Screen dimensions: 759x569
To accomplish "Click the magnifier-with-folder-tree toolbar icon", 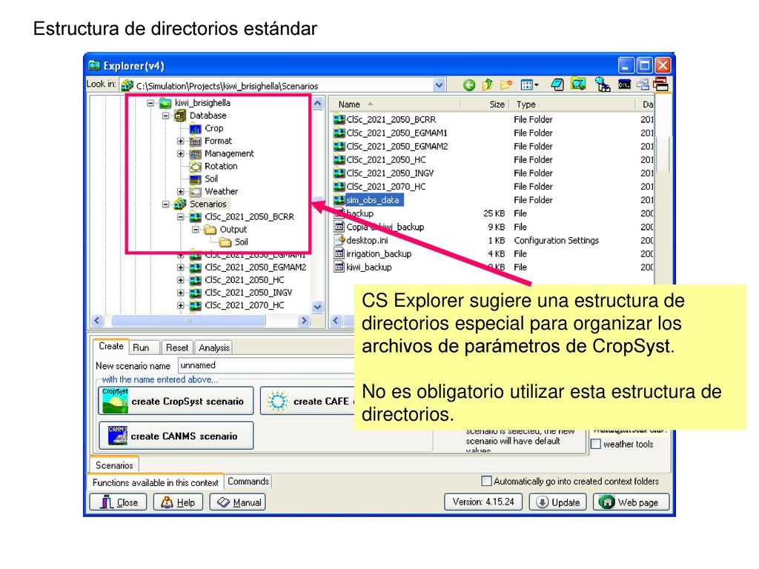I will coord(602,84).
